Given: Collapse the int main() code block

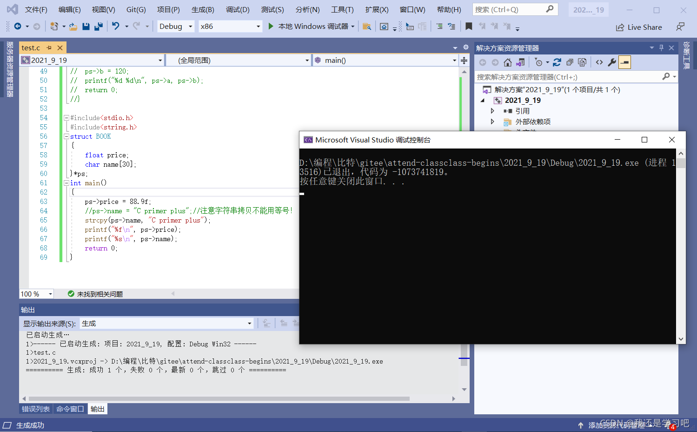Looking at the screenshot, I should tap(66, 183).
